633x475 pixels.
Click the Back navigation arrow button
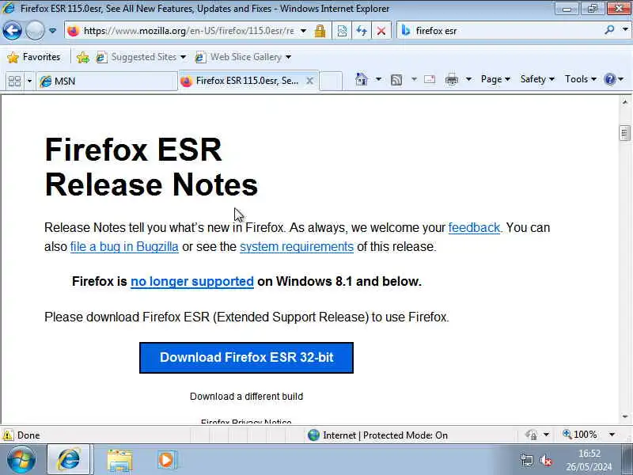12,30
